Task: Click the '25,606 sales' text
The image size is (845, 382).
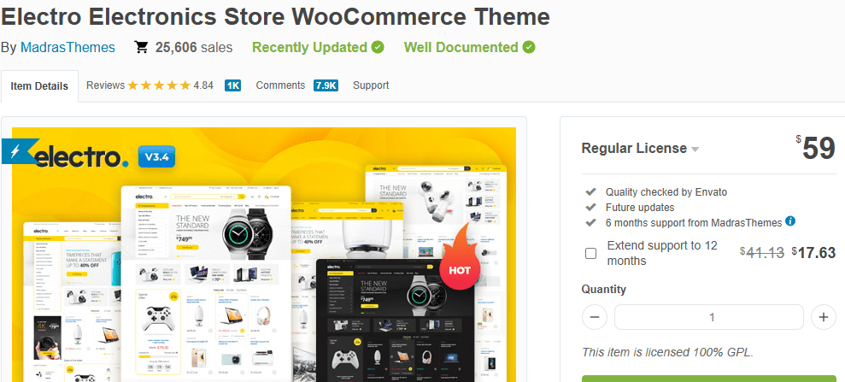Action: pos(194,47)
